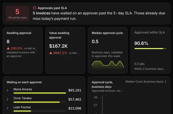Select approver Omar Tanaka
This screenshot has width=173, height=114.
point(22,98)
